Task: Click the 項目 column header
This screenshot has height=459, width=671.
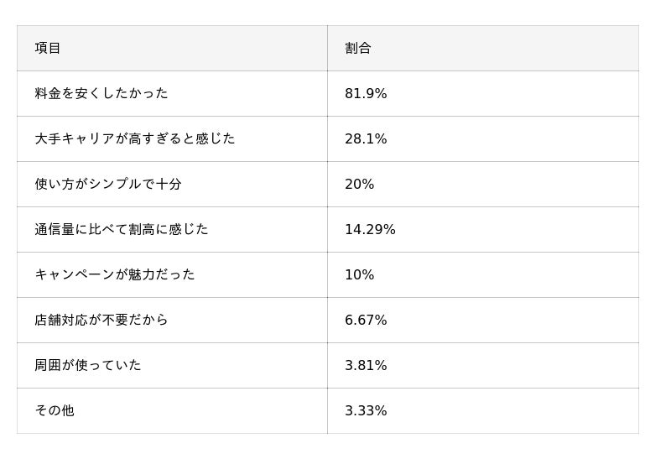Action: [48, 49]
